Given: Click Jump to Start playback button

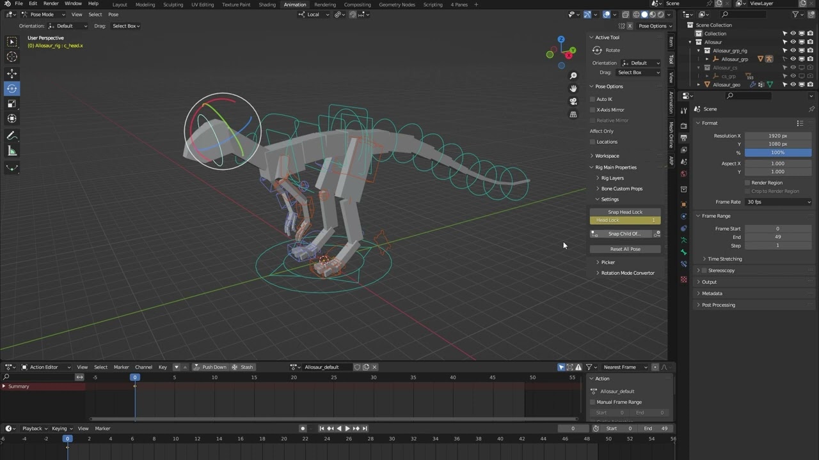Looking at the screenshot, I should [322, 428].
